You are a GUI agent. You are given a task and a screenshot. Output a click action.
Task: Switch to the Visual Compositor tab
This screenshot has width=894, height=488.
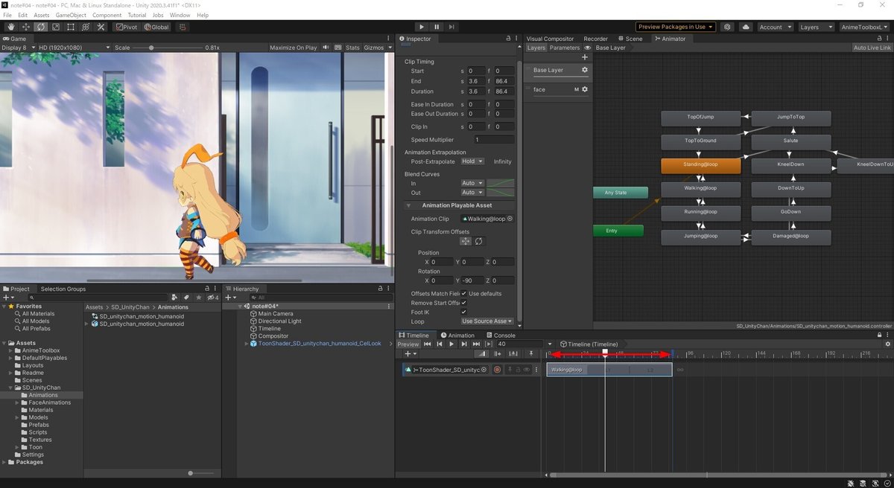click(550, 39)
